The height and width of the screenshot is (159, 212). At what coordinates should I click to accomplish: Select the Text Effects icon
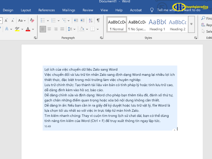coord(6,28)
